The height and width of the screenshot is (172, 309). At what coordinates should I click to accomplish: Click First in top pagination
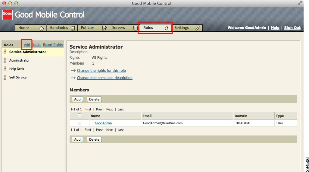pyautogui.click(x=88, y=109)
